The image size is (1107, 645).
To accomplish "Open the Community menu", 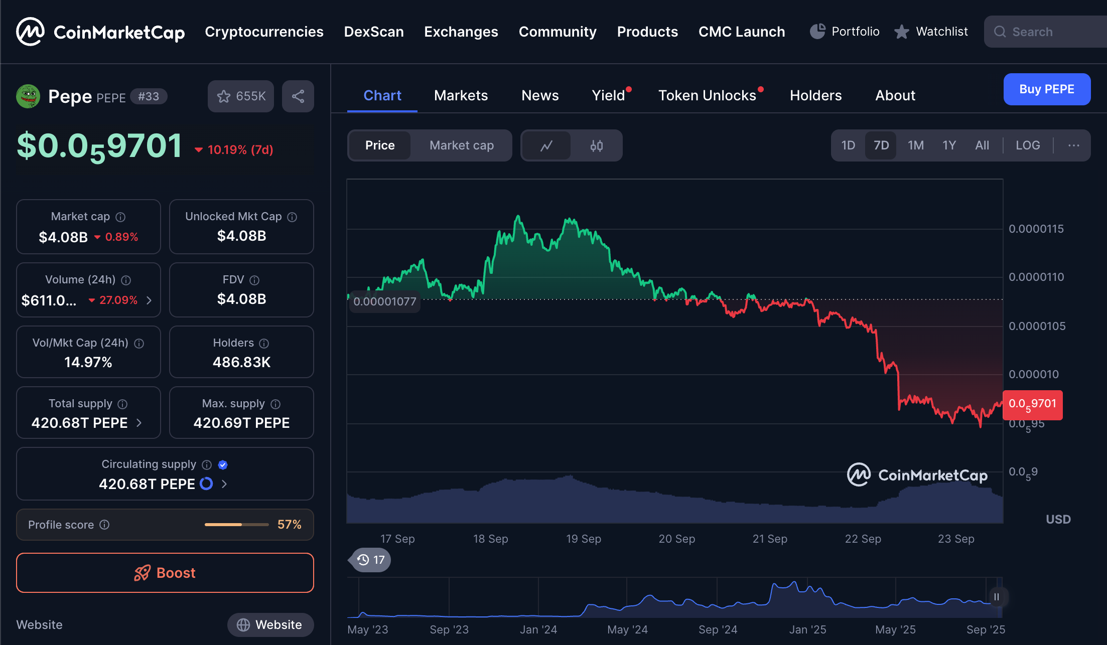I will [558, 32].
